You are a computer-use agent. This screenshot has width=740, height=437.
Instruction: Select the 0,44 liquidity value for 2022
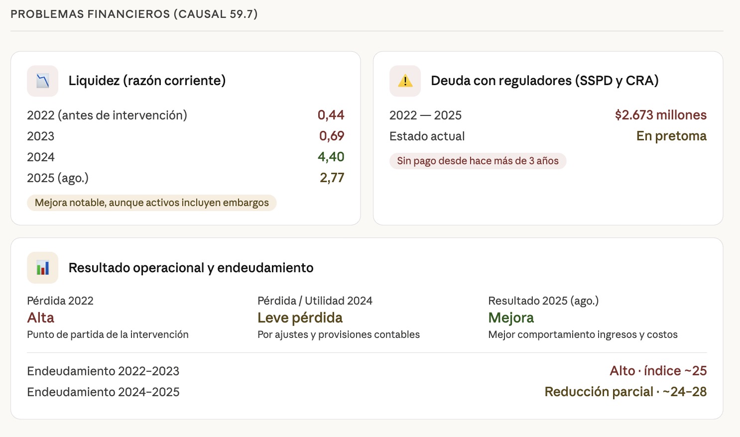(331, 115)
